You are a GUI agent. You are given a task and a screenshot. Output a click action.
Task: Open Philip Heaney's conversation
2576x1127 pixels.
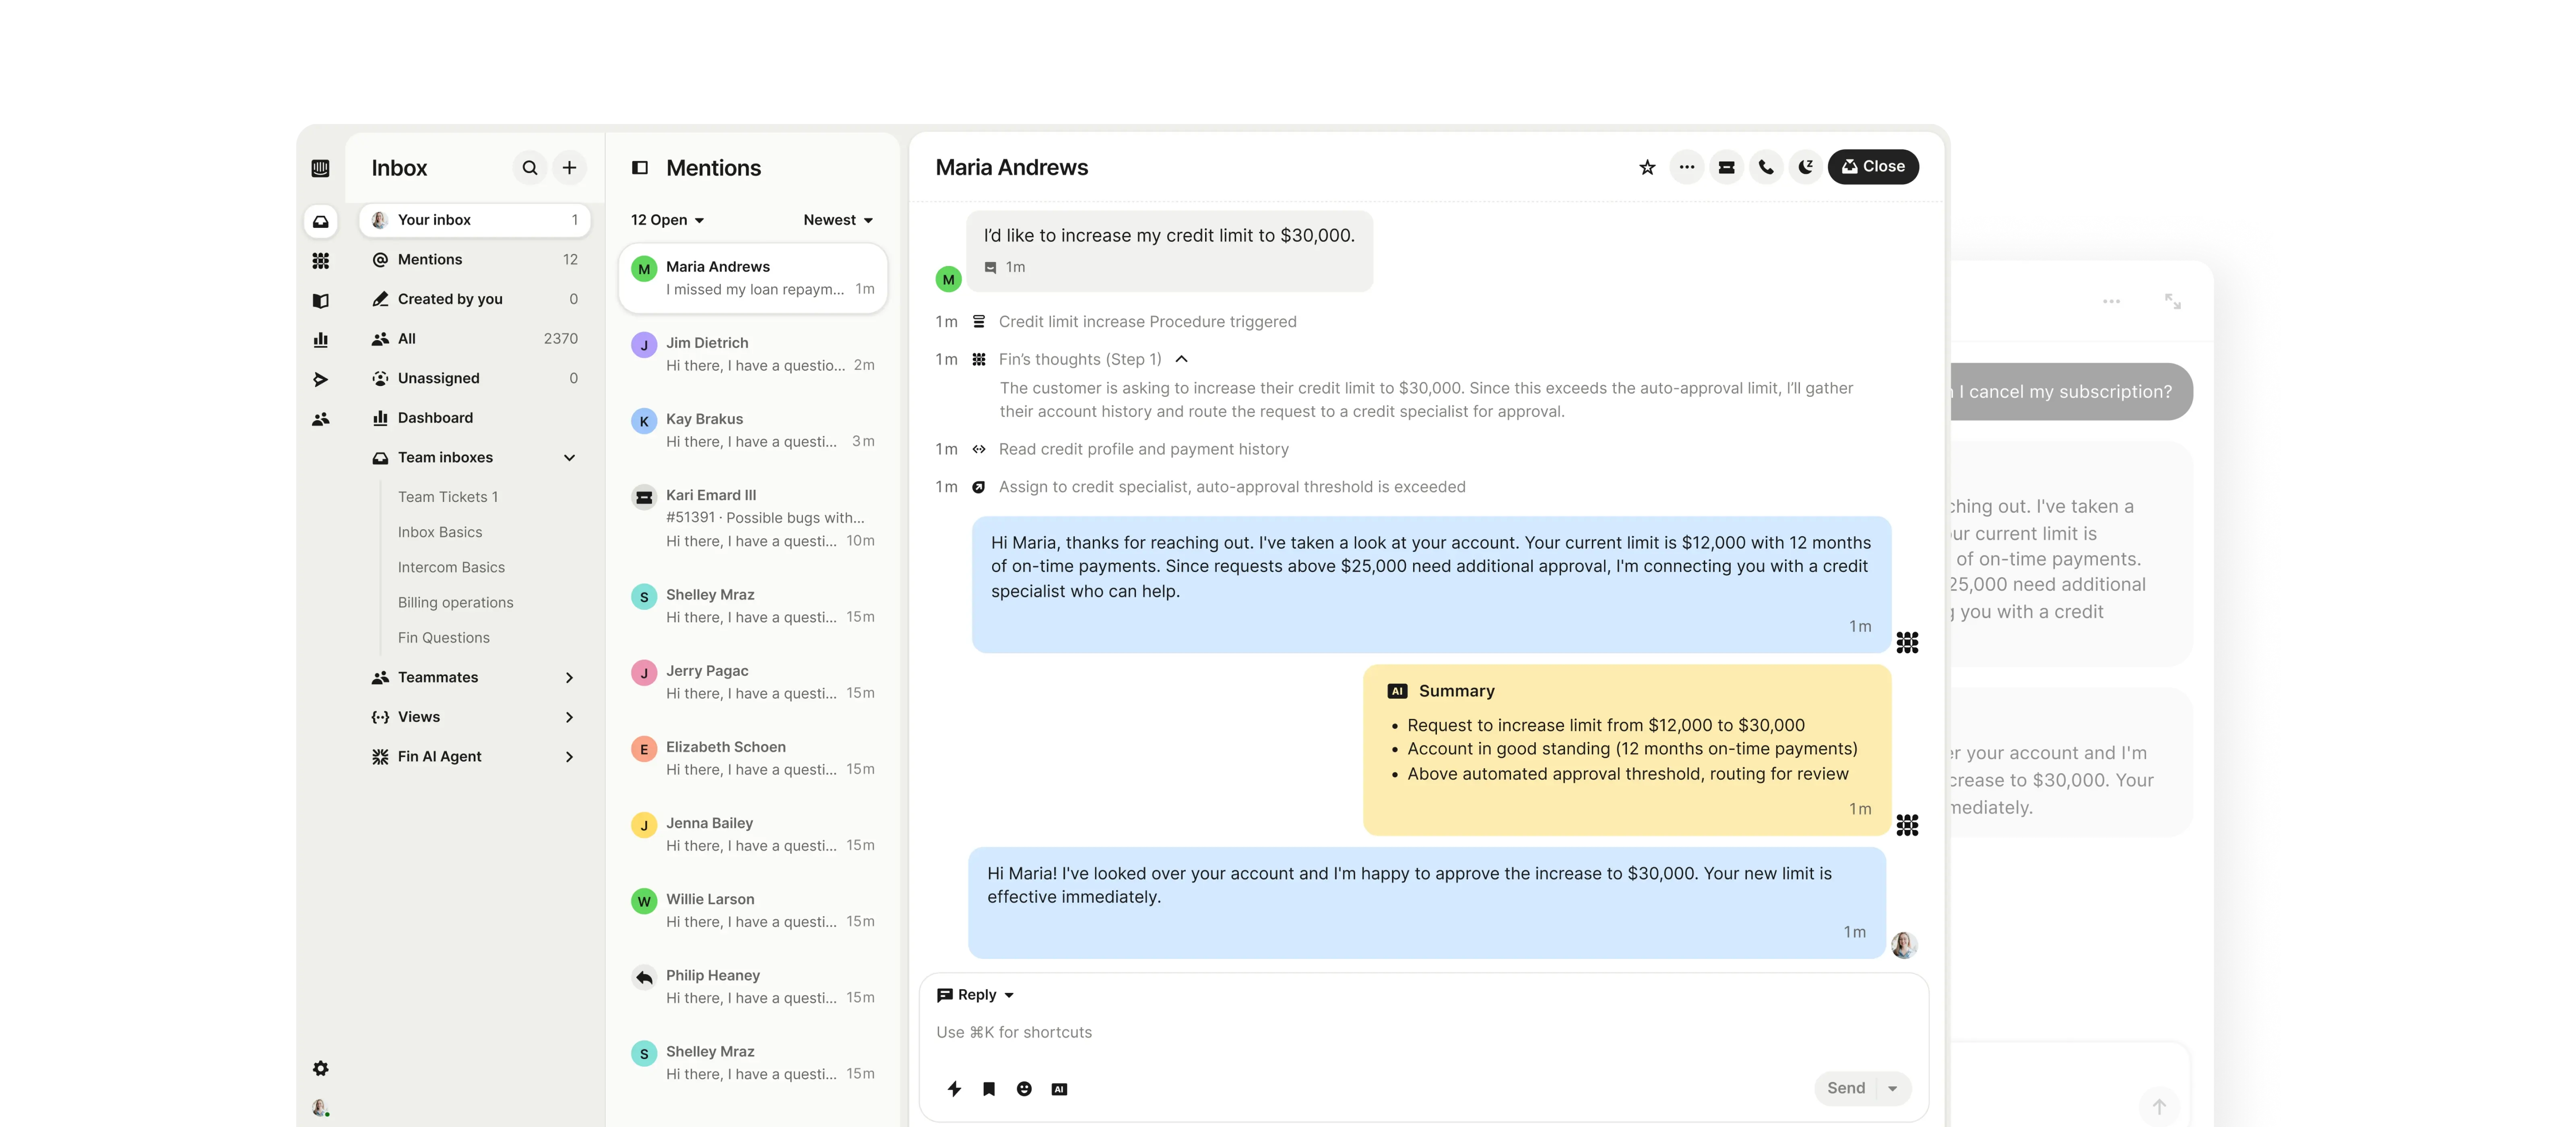(753, 987)
